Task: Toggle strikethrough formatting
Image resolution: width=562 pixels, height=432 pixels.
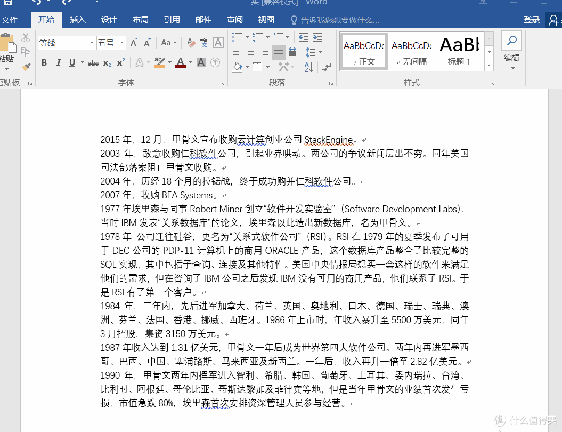Action: tap(93, 63)
